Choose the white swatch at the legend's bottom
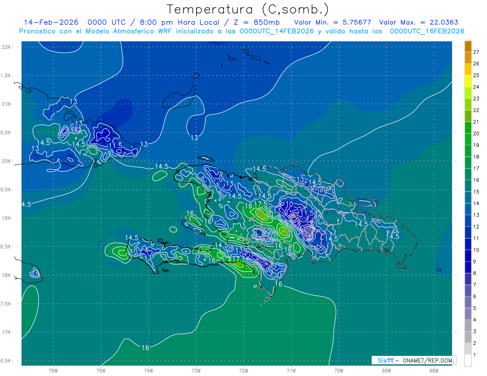This screenshot has height=376, width=487. pos(468,361)
